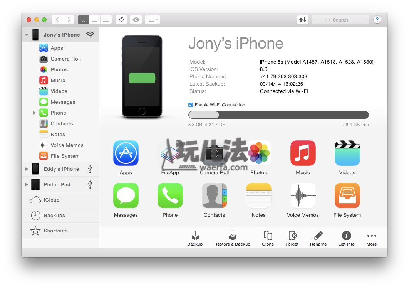Expand Phil's iPad in sidebar
409x288 pixels.
(26, 185)
